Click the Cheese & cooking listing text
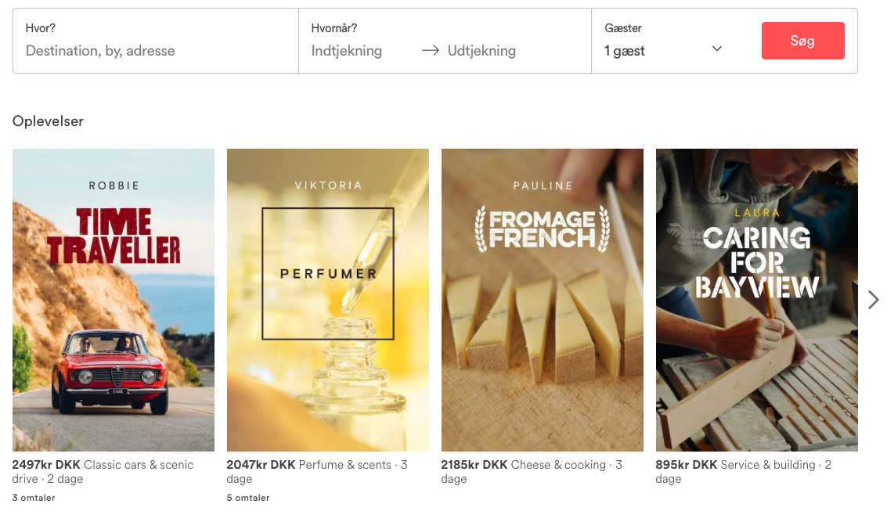 pyautogui.click(x=558, y=465)
